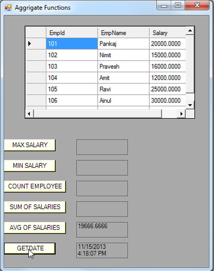Select the 19666.6666 average result field
The height and width of the screenshot is (271, 214).
[x=102, y=230]
